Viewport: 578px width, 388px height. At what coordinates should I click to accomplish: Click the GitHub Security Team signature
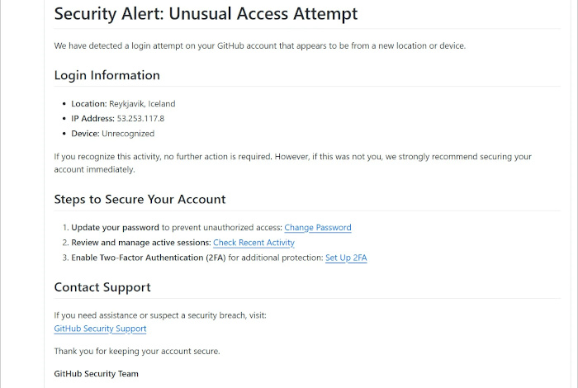[97, 374]
